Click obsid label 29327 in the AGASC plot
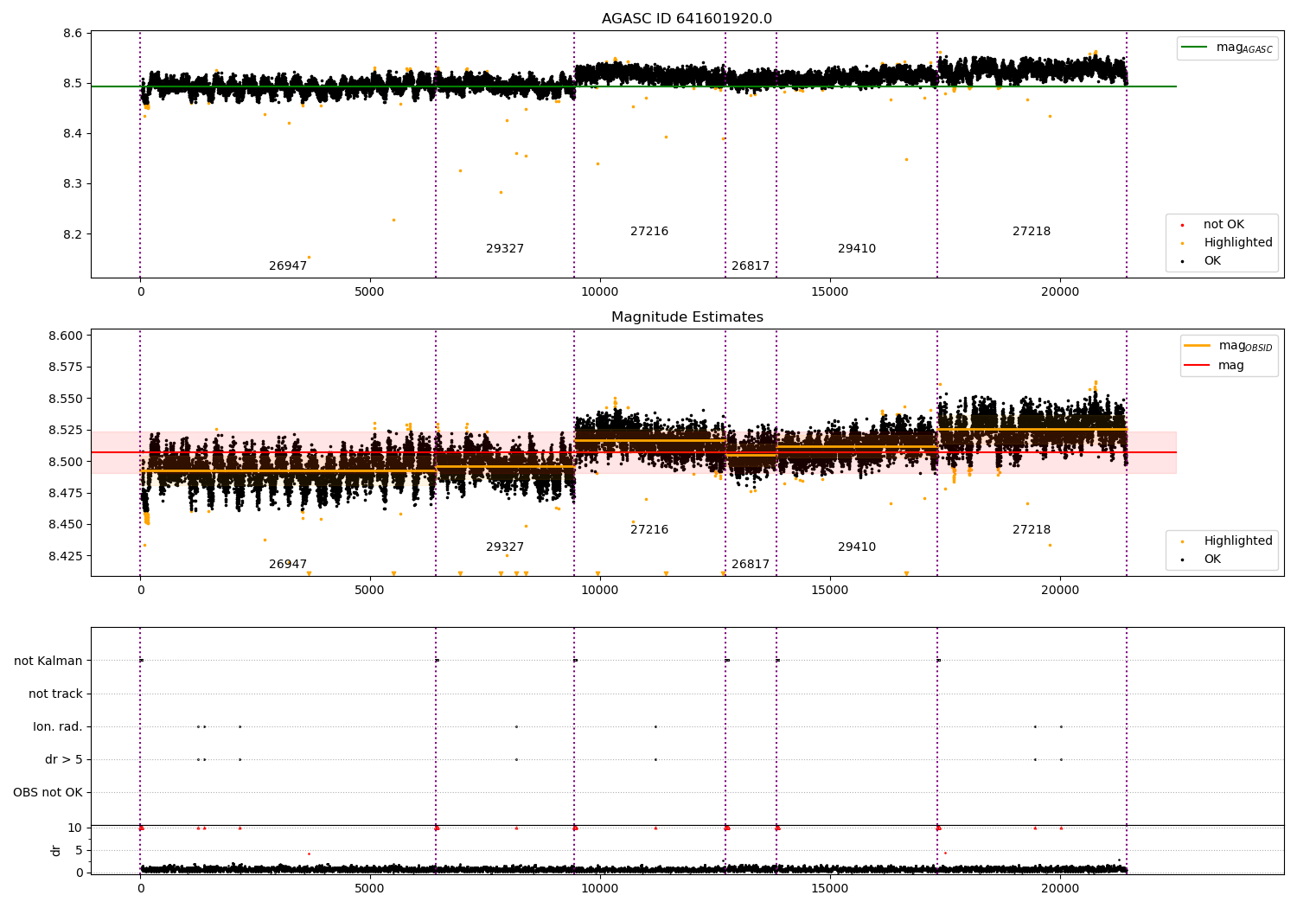 point(505,249)
